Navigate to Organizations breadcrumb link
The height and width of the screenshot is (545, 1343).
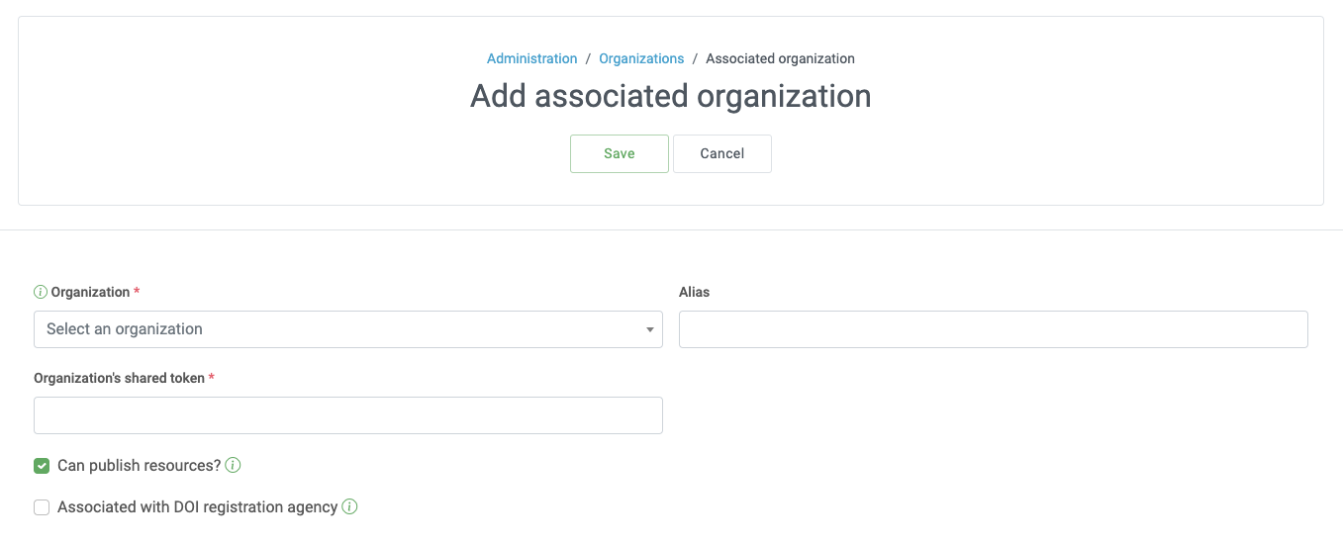pos(641,58)
